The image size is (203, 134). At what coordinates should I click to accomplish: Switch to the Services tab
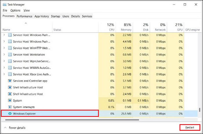[x=87, y=16]
